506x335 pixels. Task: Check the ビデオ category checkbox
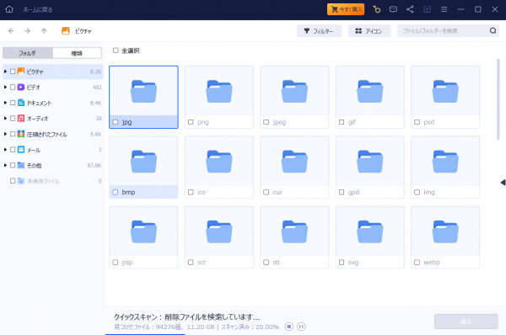click(x=13, y=87)
